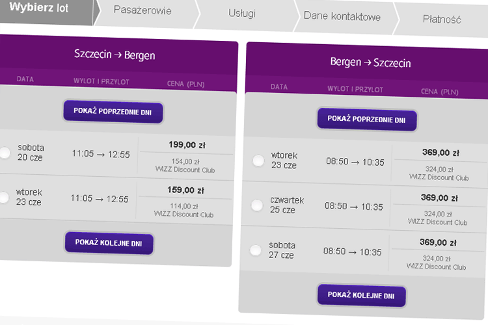
Task: Click the 369,00 zł price for 25 cze
Action: 439,198
